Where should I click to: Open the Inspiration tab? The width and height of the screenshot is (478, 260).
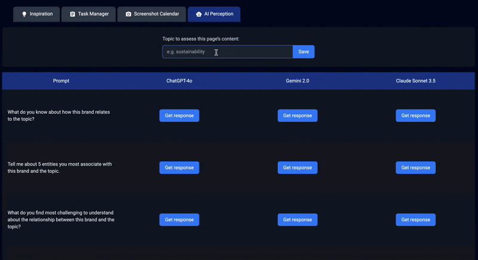(x=36, y=14)
